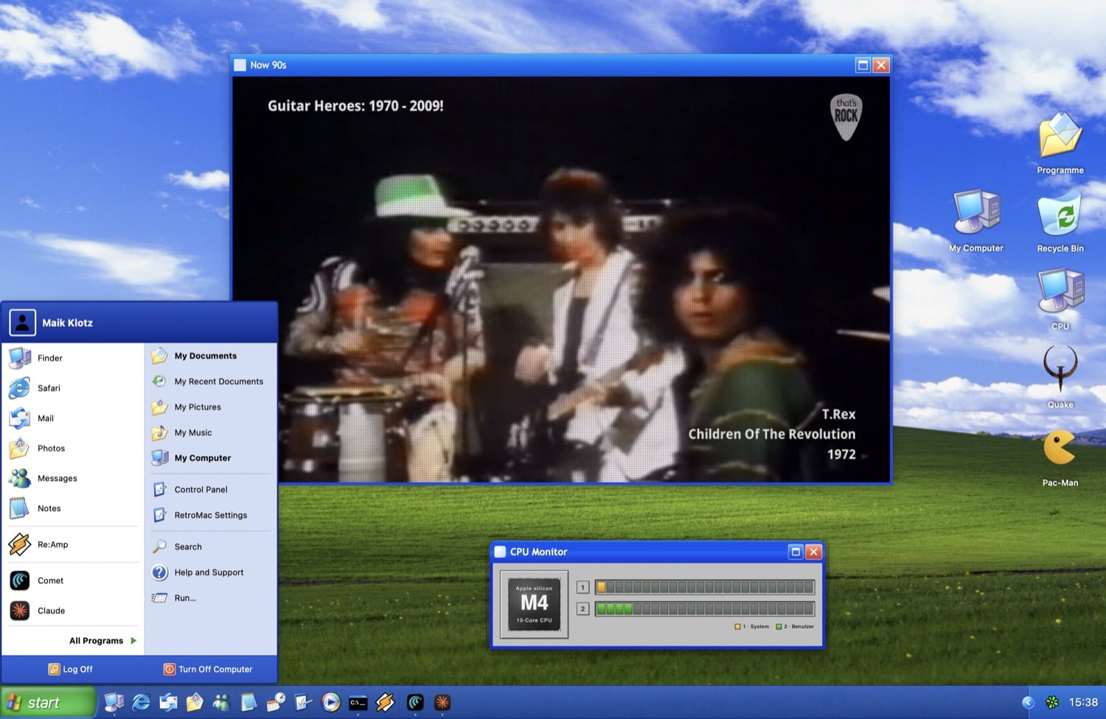This screenshot has height=719, width=1106.
Task: Click the user avatar beside Maik Klotz
Action: pos(22,322)
